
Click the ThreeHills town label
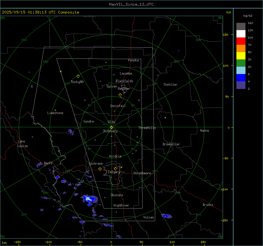point(147,128)
